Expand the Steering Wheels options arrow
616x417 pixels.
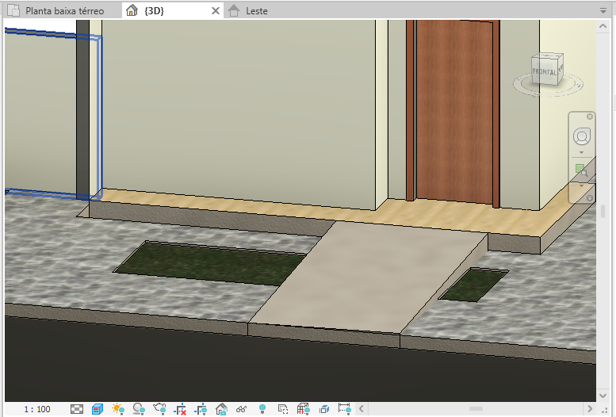pos(581,152)
